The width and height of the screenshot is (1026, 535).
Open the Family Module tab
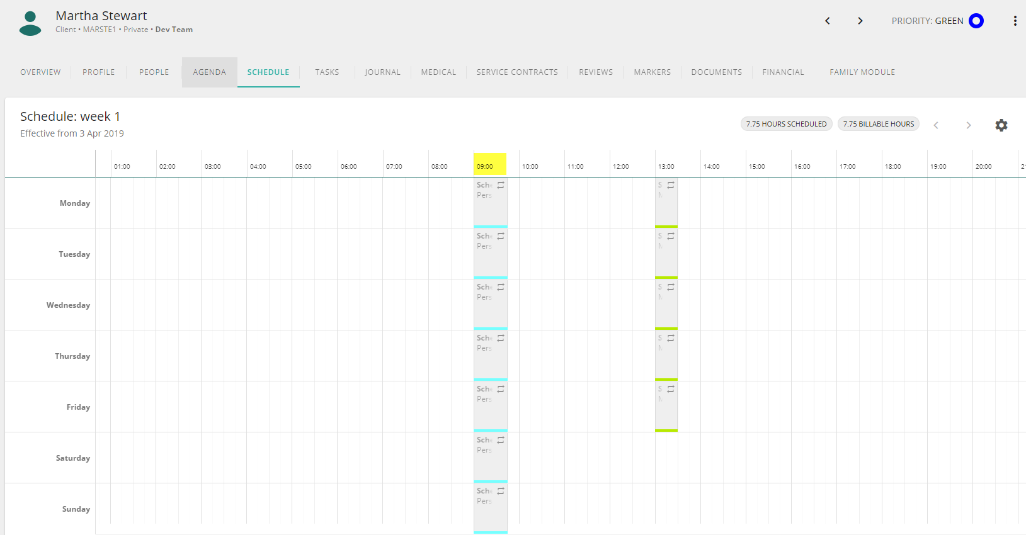862,72
